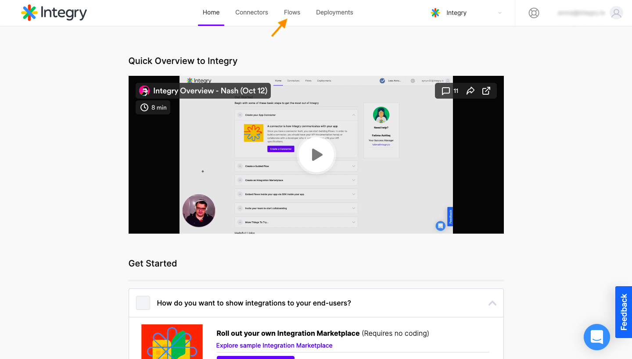Collapse the show integrations to end-users section
This screenshot has height=359, width=632.
tap(492, 303)
